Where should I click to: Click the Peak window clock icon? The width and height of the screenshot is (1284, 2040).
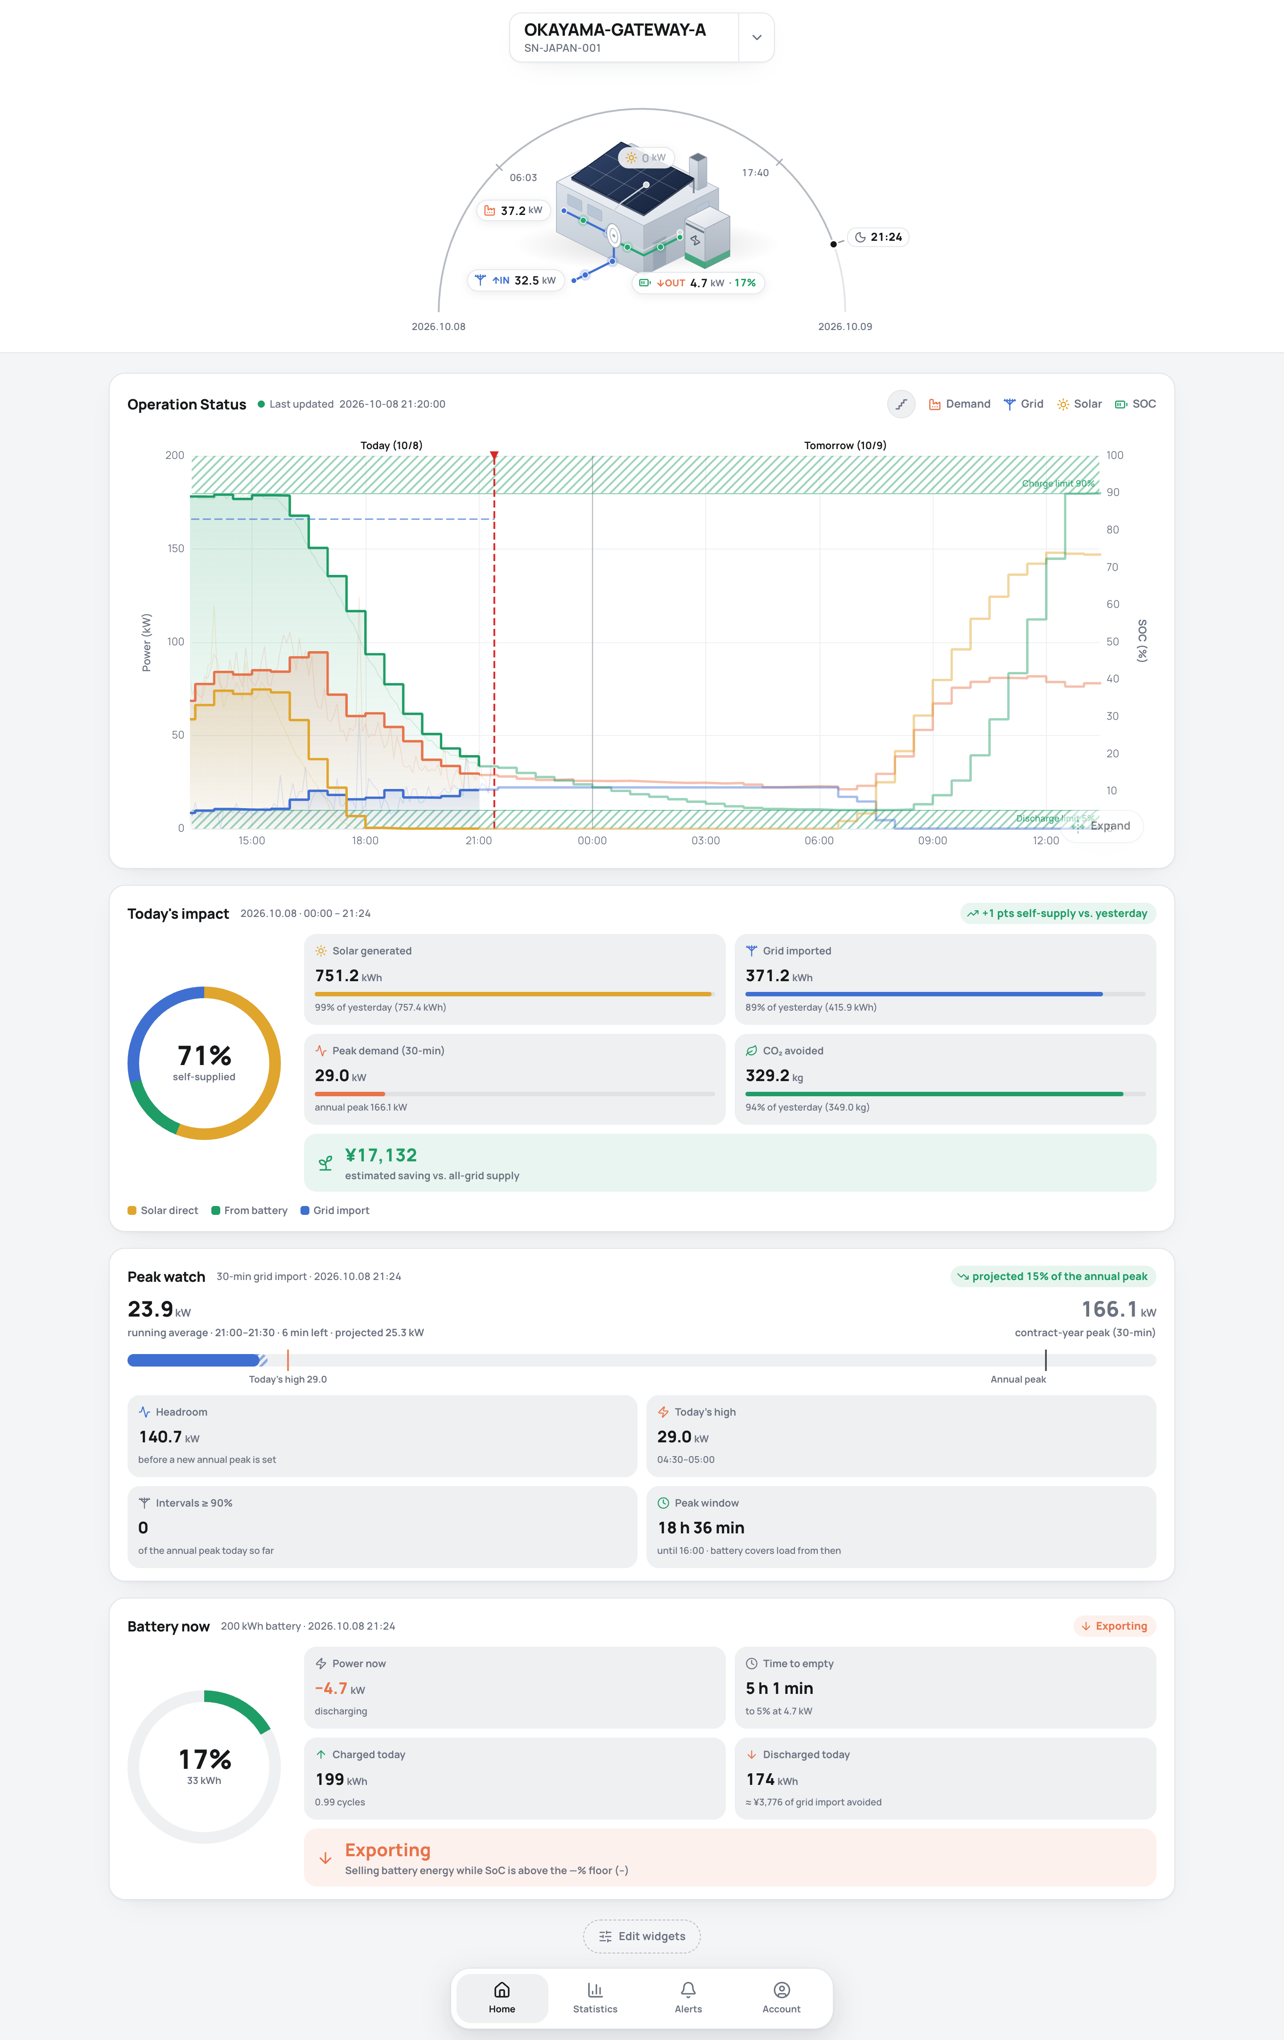click(663, 1503)
